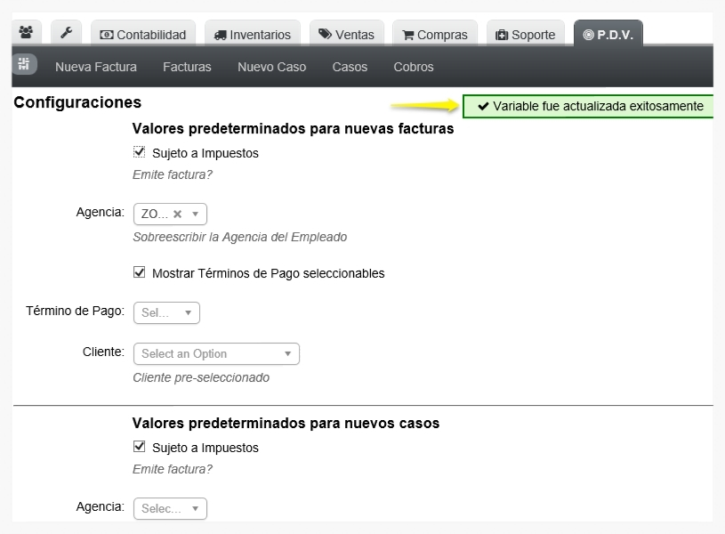Screen dimensions: 725x534
Task: Open the Facturas menu item
Action: click(x=187, y=67)
